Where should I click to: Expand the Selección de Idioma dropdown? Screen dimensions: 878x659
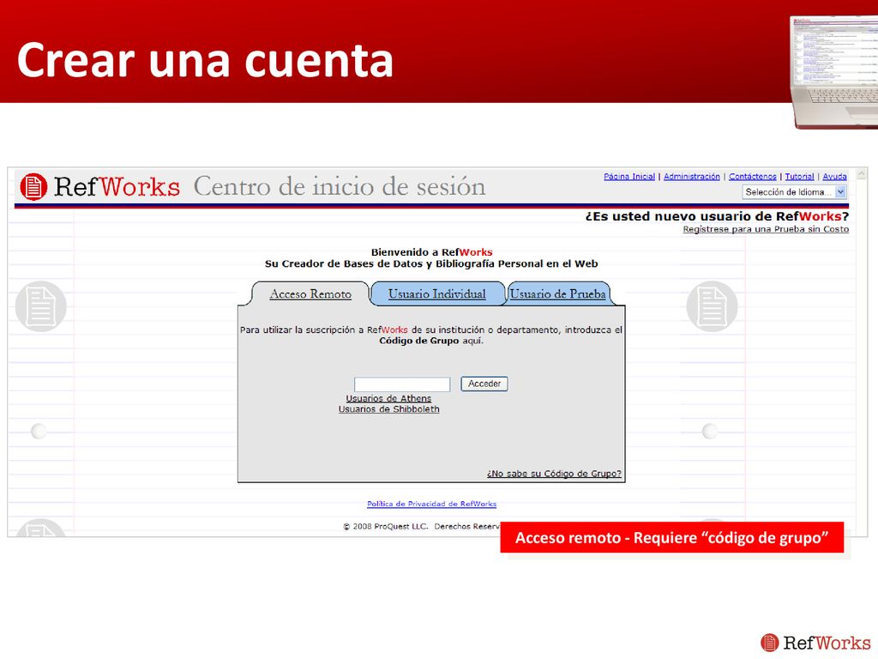[794, 192]
